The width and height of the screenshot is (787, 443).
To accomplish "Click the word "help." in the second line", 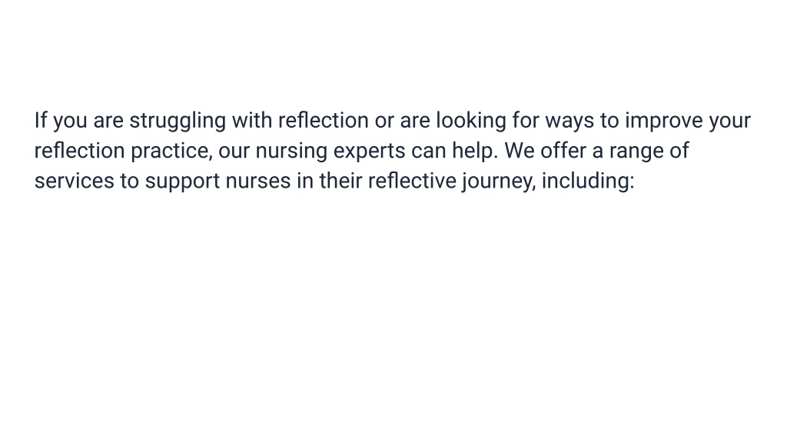I will (475, 152).
